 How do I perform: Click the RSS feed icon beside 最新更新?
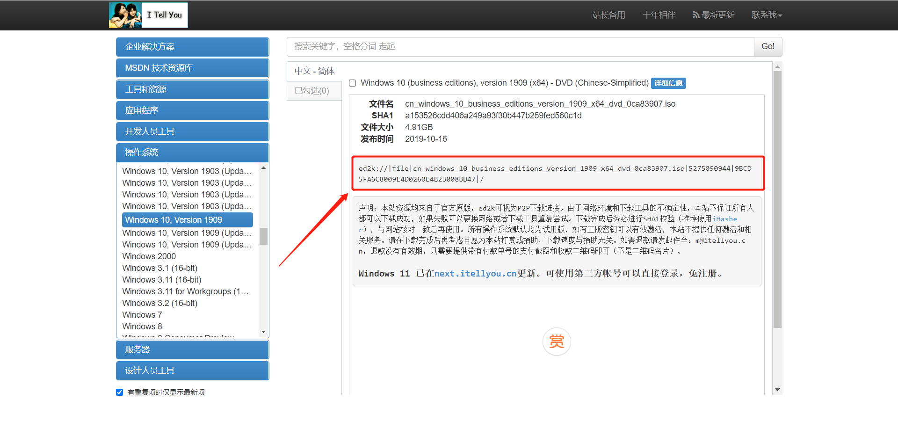tap(695, 15)
